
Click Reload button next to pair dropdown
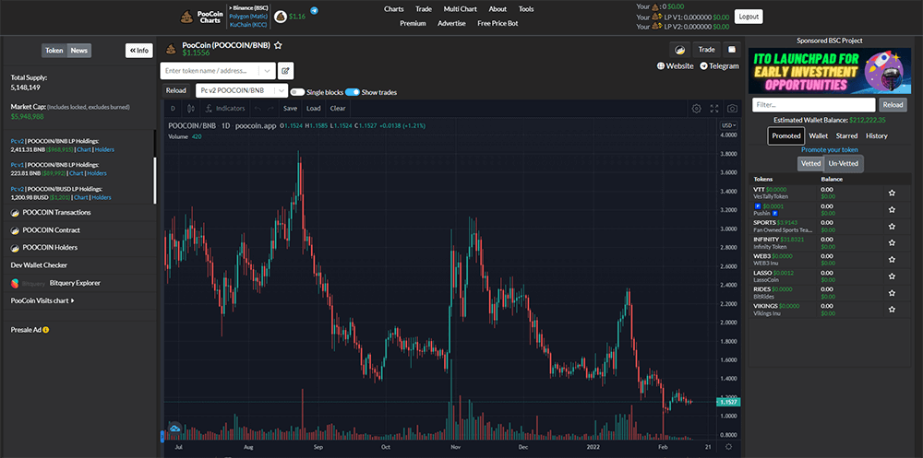[x=175, y=90]
